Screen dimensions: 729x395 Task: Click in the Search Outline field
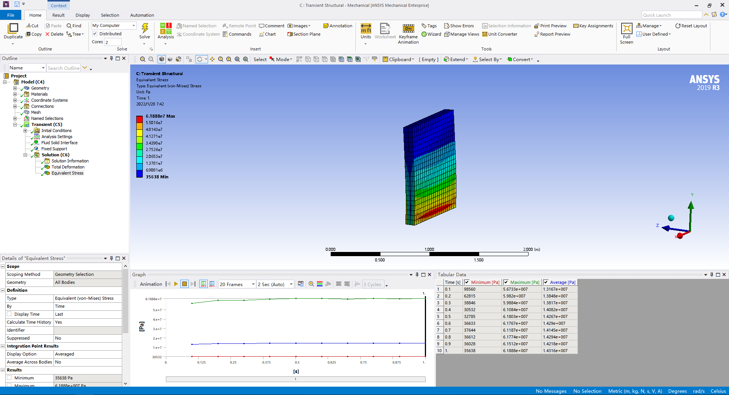pos(63,68)
